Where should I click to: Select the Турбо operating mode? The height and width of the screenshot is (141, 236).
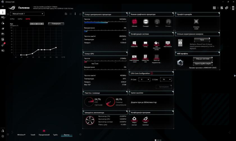[x=55, y=135]
